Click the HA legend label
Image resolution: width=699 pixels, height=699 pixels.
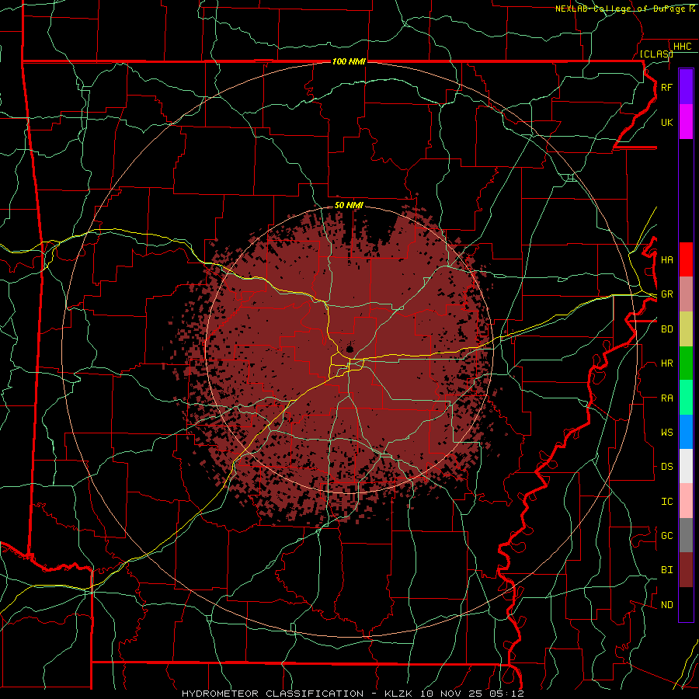tap(666, 260)
